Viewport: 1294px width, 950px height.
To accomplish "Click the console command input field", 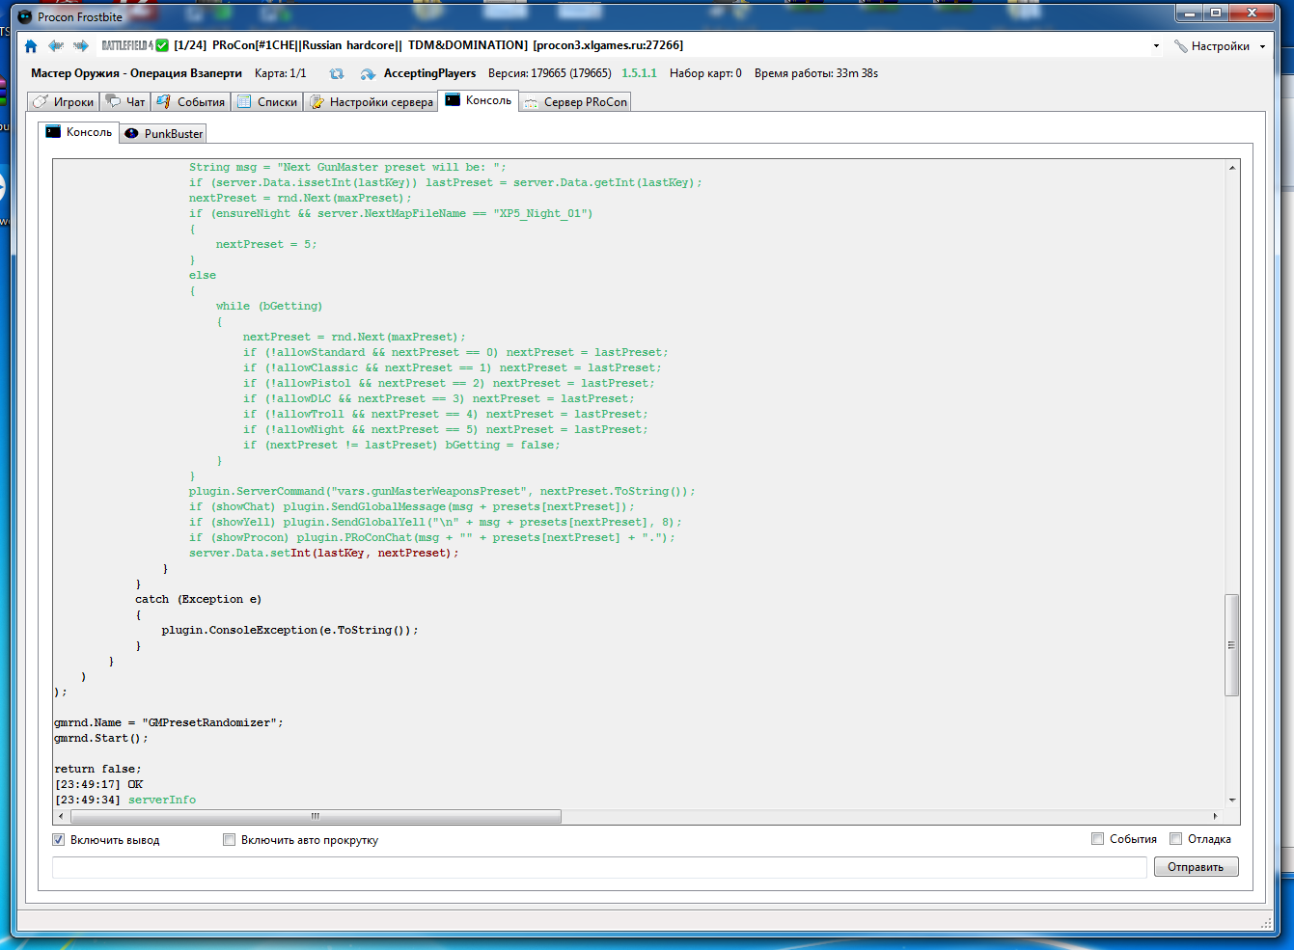I will 598,867.
